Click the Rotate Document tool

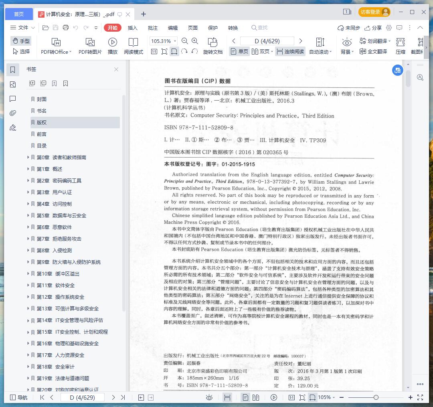[x=212, y=46]
